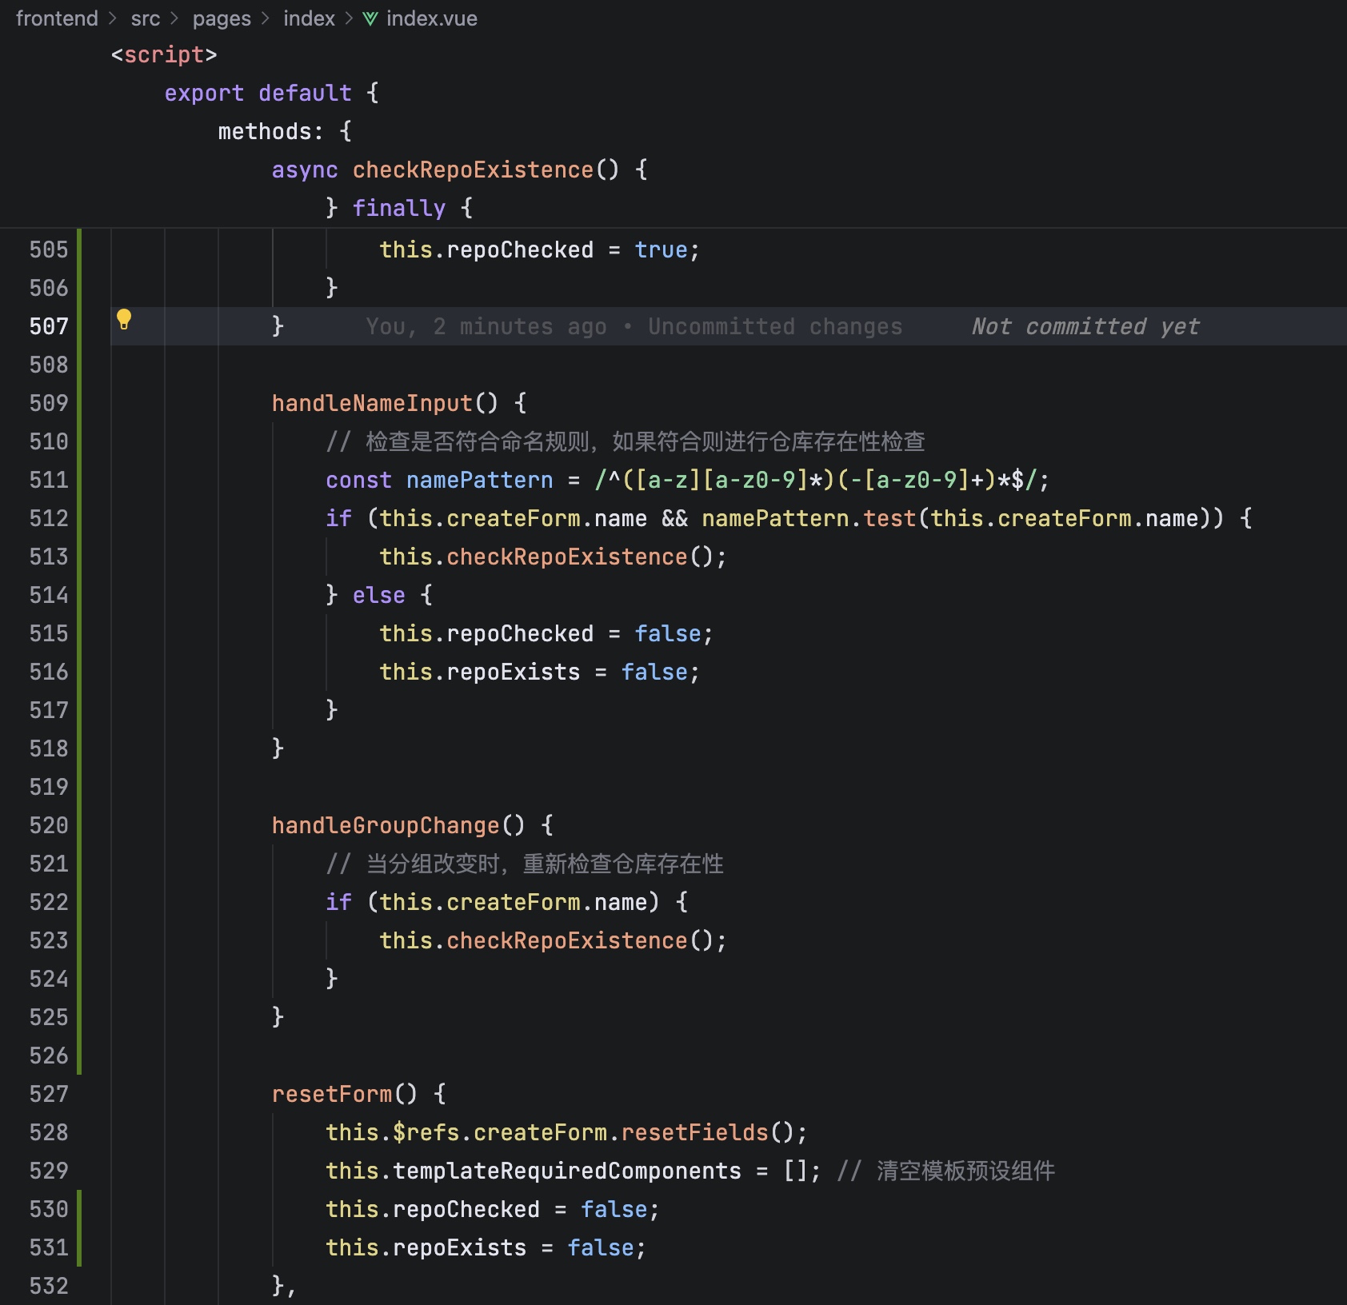
Task: Click 'checkRepoExistence' call on line 513
Action: coord(567,557)
